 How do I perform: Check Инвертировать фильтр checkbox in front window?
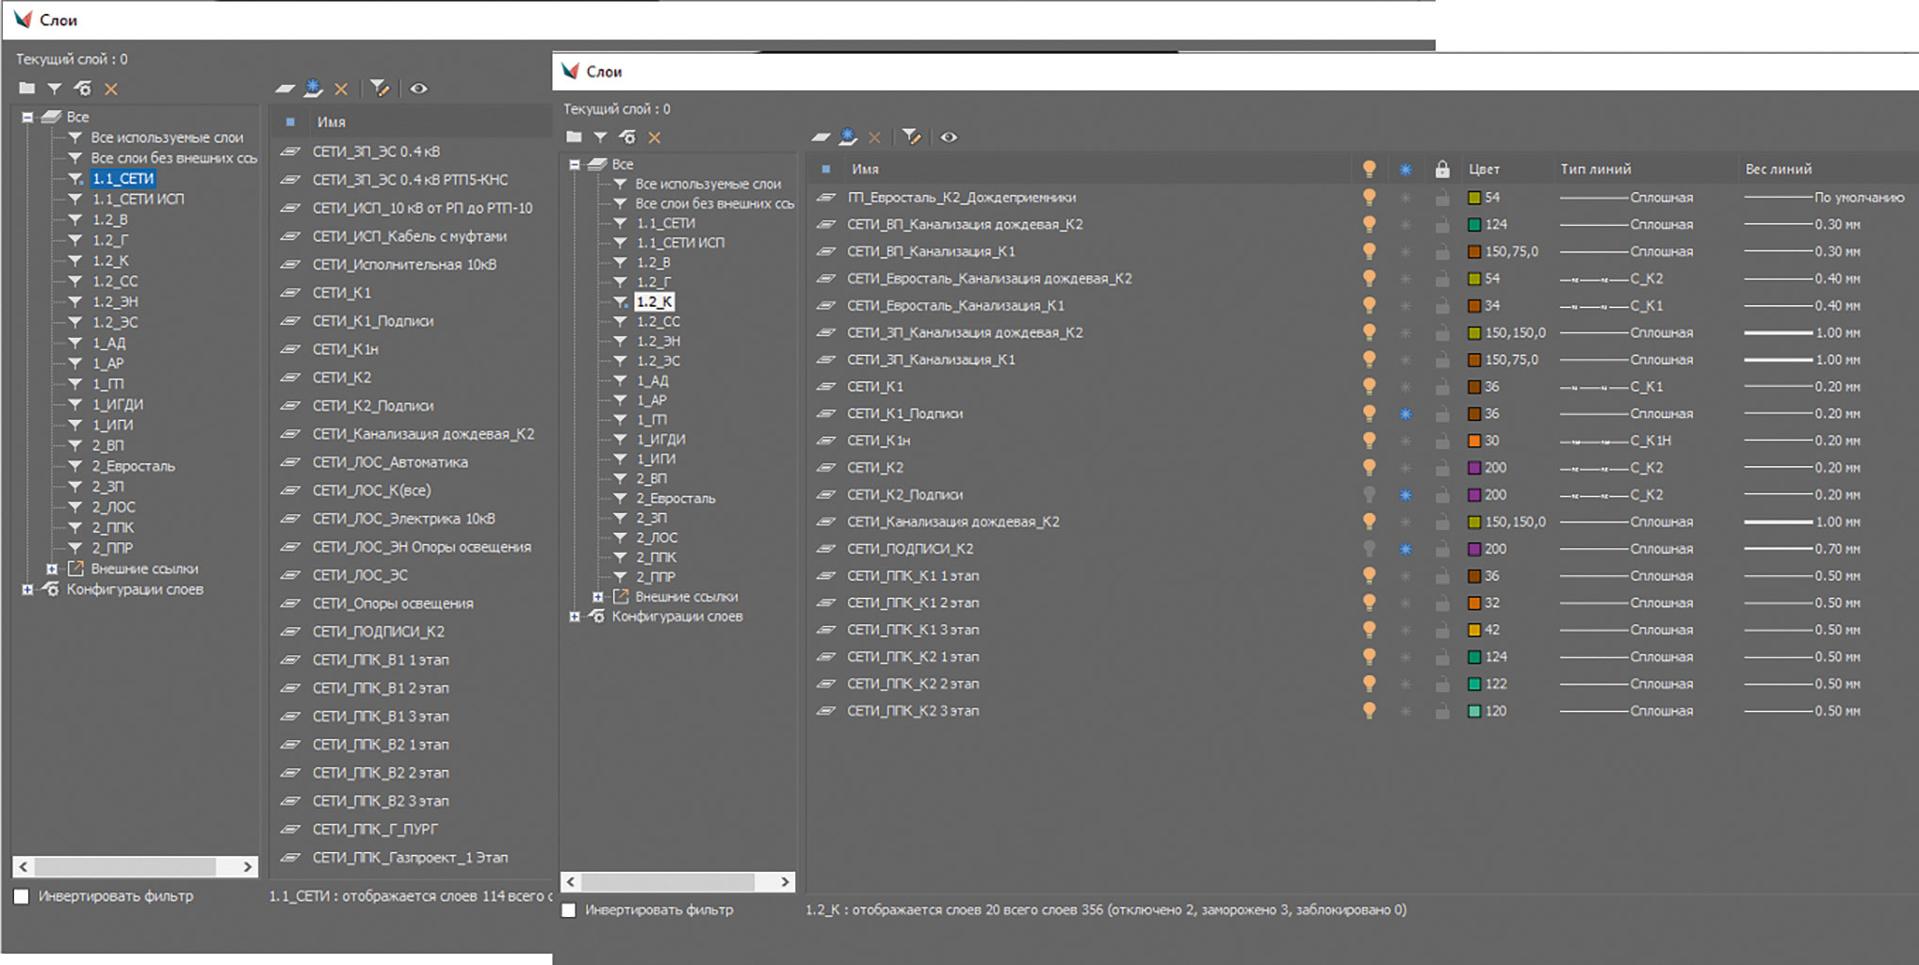pos(569,910)
